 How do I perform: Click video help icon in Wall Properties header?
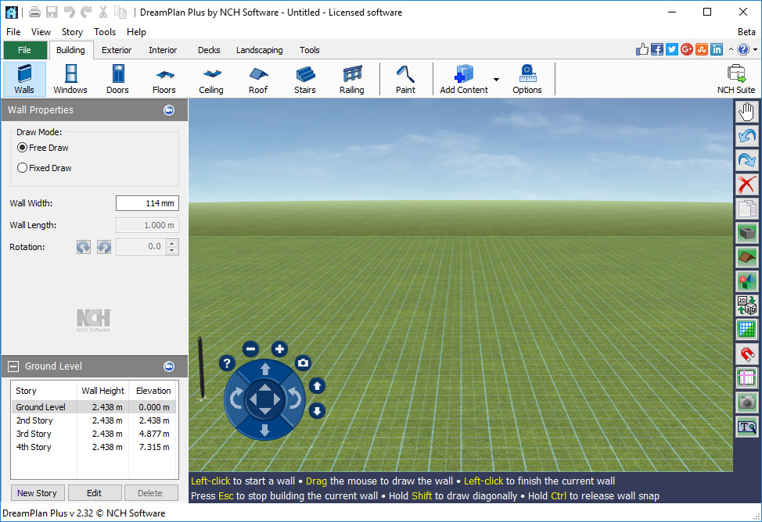click(169, 110)
